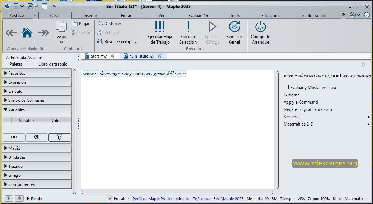
Task: Go to Home worksheet icon
Action: point(27,33)
